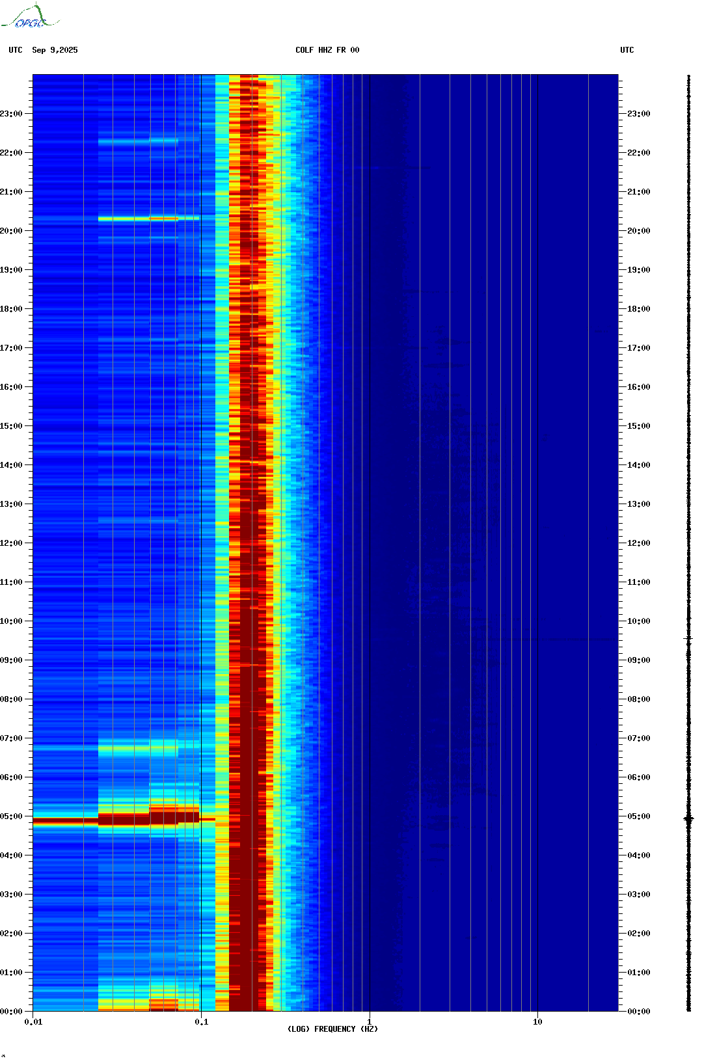The image size is (717, 1063).
Task: Click the left axis '09:00' time label
Action: [x=11, y=660]
